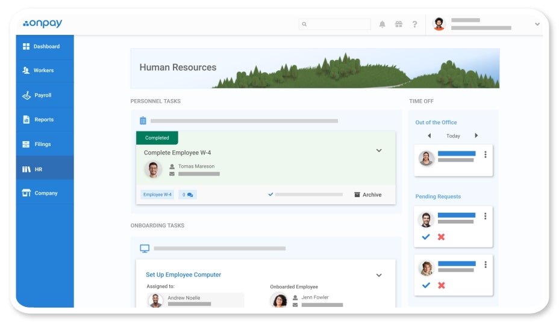The width and height of the screenshot is (559, 322).
Task: Click the help question mark icon
Action: (414, 25)
